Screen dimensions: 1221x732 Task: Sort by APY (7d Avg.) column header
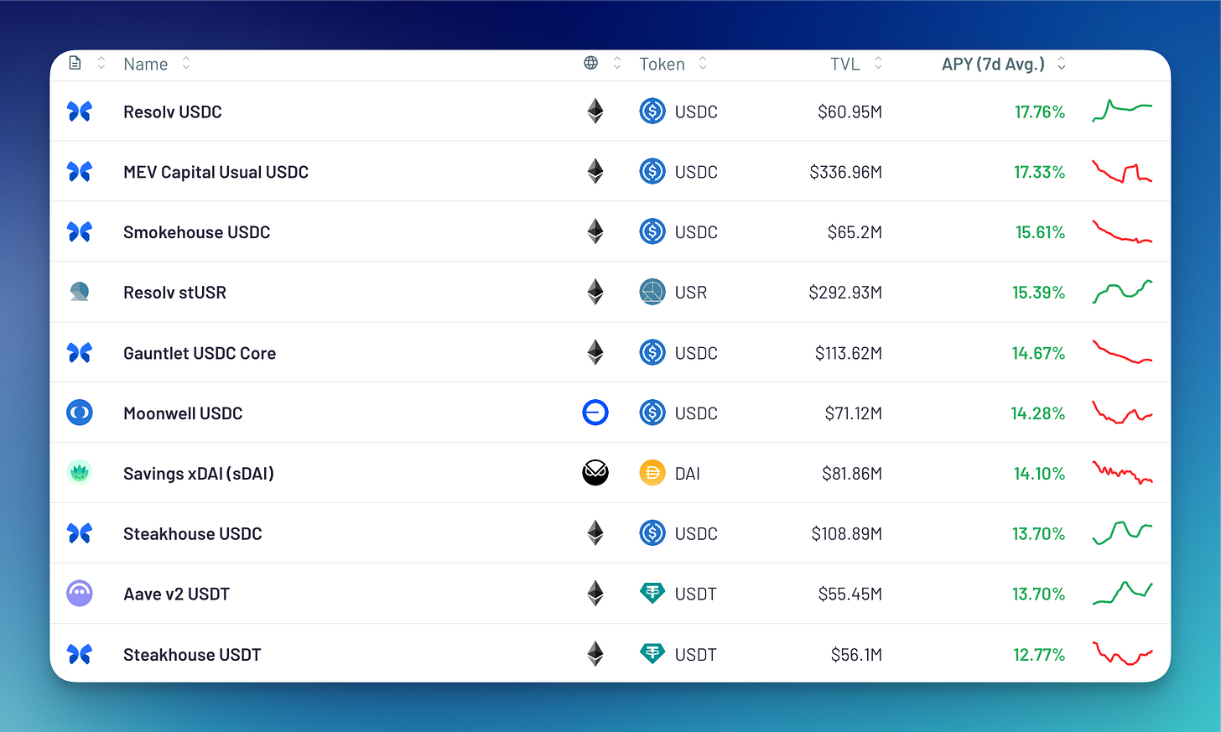point(1004,64)
